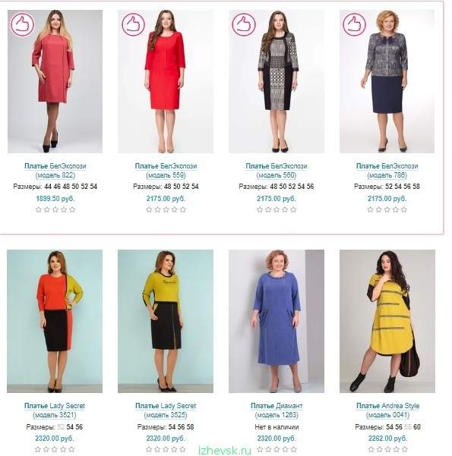Open Платье Andrea Style модель 0041 link
The width and height of the screenshot is (452, 456).
(x=387, y=410)
